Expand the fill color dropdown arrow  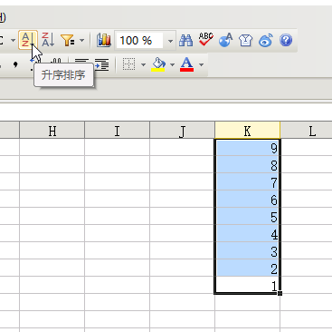[172, 64]
